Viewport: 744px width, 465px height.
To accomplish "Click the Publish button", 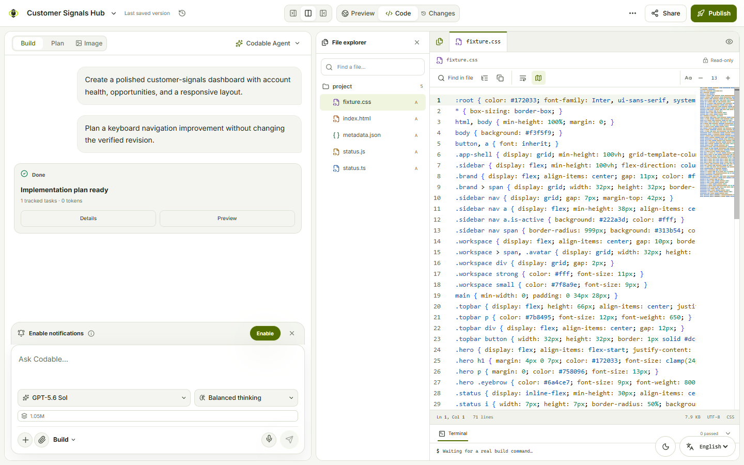I will pyautogui.click(x=714, y=13).
